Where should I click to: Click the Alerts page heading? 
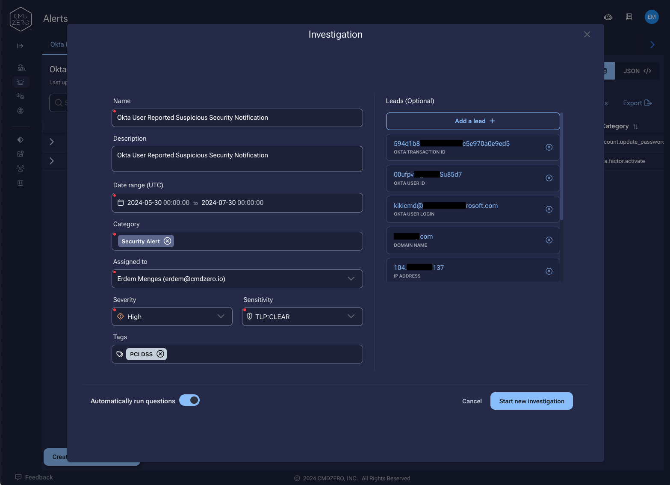tap(56, 18)
